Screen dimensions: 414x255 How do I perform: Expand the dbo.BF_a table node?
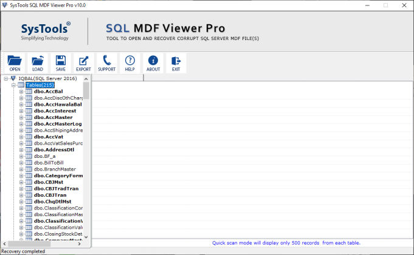(21, 157)
